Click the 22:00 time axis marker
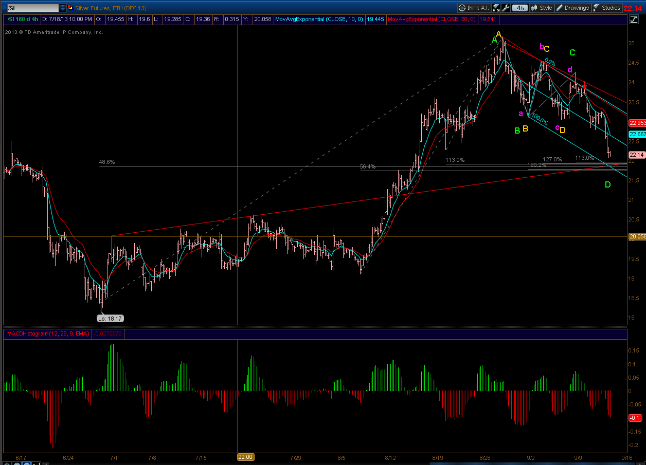Viewport: 646px width, 465px height. pyautogui.click(x=245, y=457)
